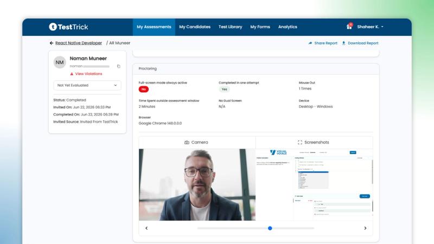Viewport: 434px width, 244px height.
Task: Open the screen capture screenshot image
Action: tap(314, 184)
